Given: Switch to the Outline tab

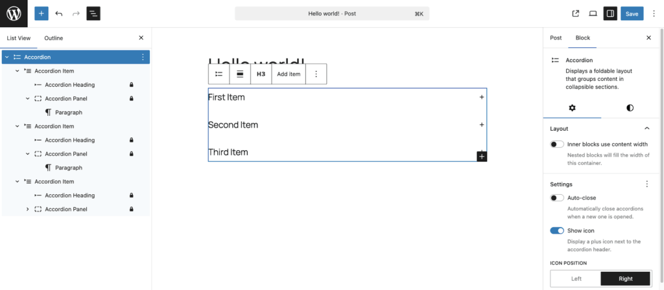Looking at the screenshot, I should tap(53, 38).
